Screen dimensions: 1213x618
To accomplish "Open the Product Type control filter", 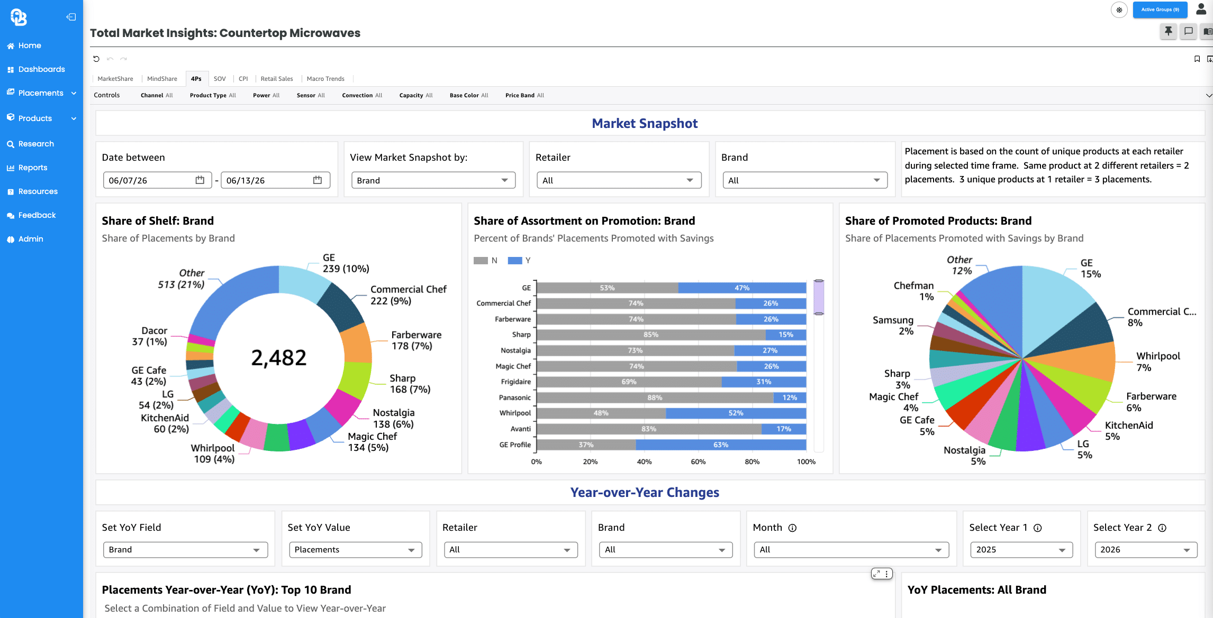I will tap(213, 96).
